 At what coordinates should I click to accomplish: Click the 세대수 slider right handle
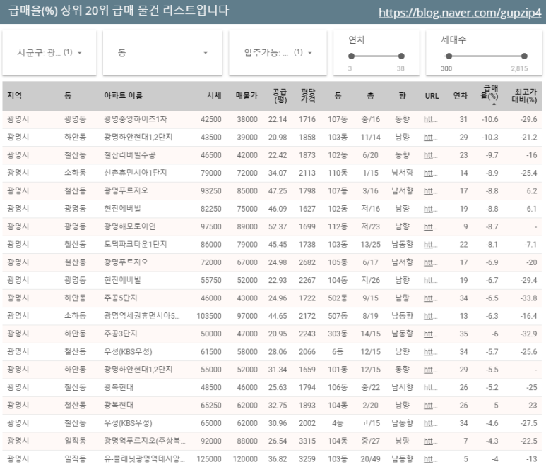524,56
